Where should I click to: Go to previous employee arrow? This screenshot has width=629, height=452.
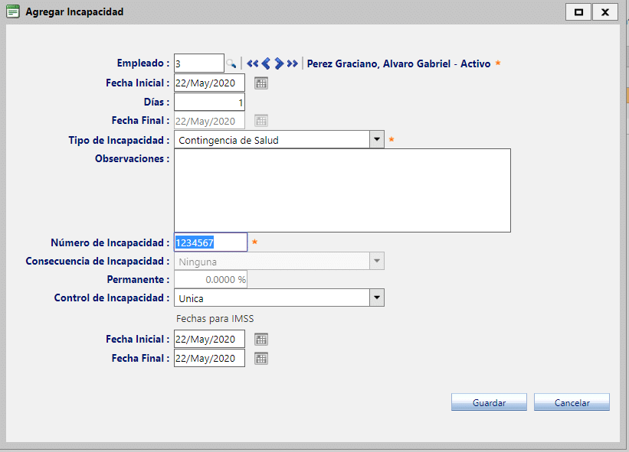pos(266,63)
